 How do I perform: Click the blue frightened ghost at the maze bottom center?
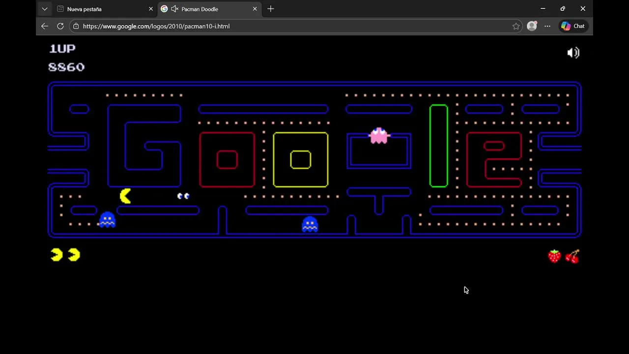pyautogui.click(x=310, y=224)
